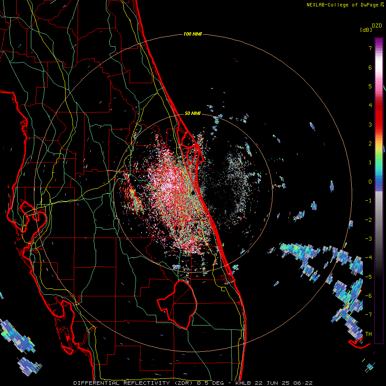This screenshot has width=386, height=386.
Task: Click the -5 value on the dB scale
Action: 368,277
